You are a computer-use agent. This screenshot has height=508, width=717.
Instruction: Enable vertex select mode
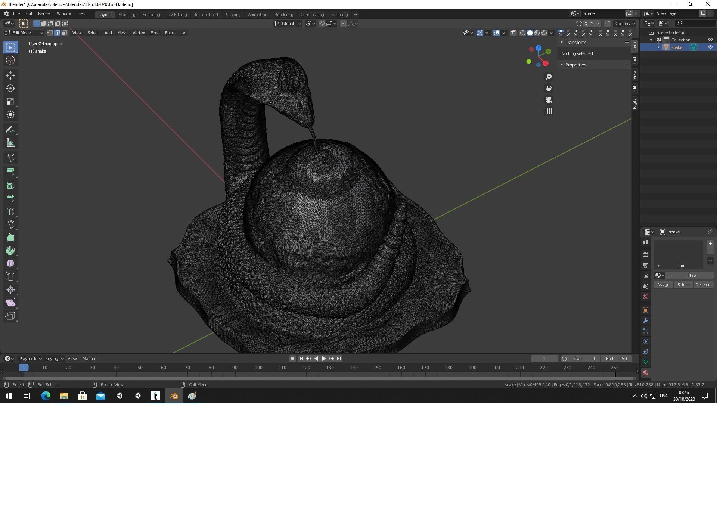[50, 33]
